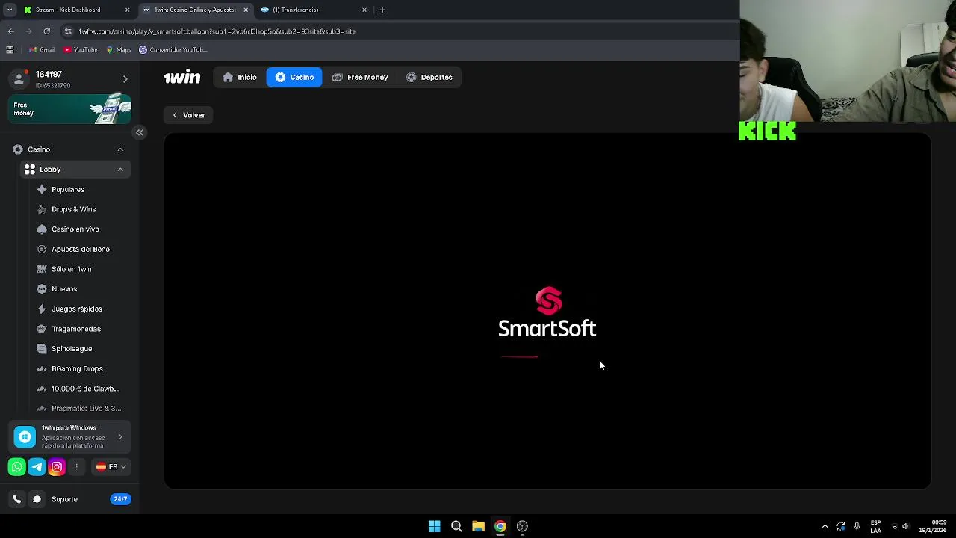
Task: Open Populares category
Action: 67,189
